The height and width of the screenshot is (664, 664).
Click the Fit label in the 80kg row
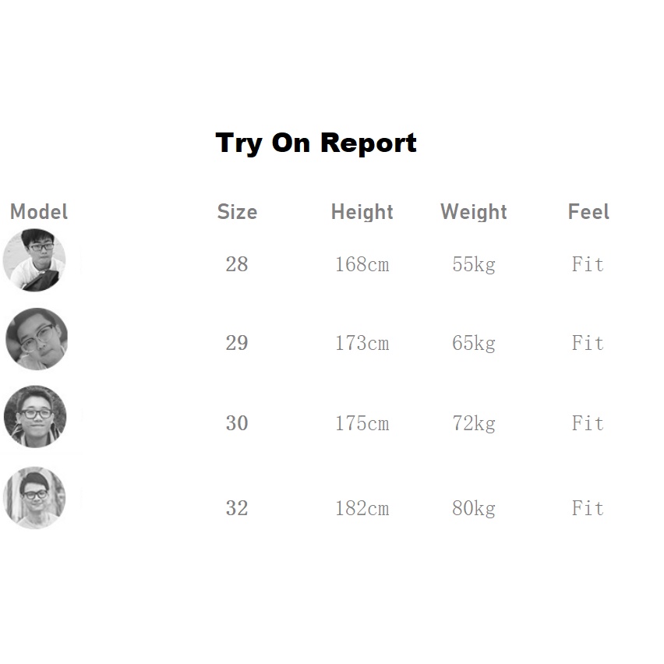[x=588, y=509]
